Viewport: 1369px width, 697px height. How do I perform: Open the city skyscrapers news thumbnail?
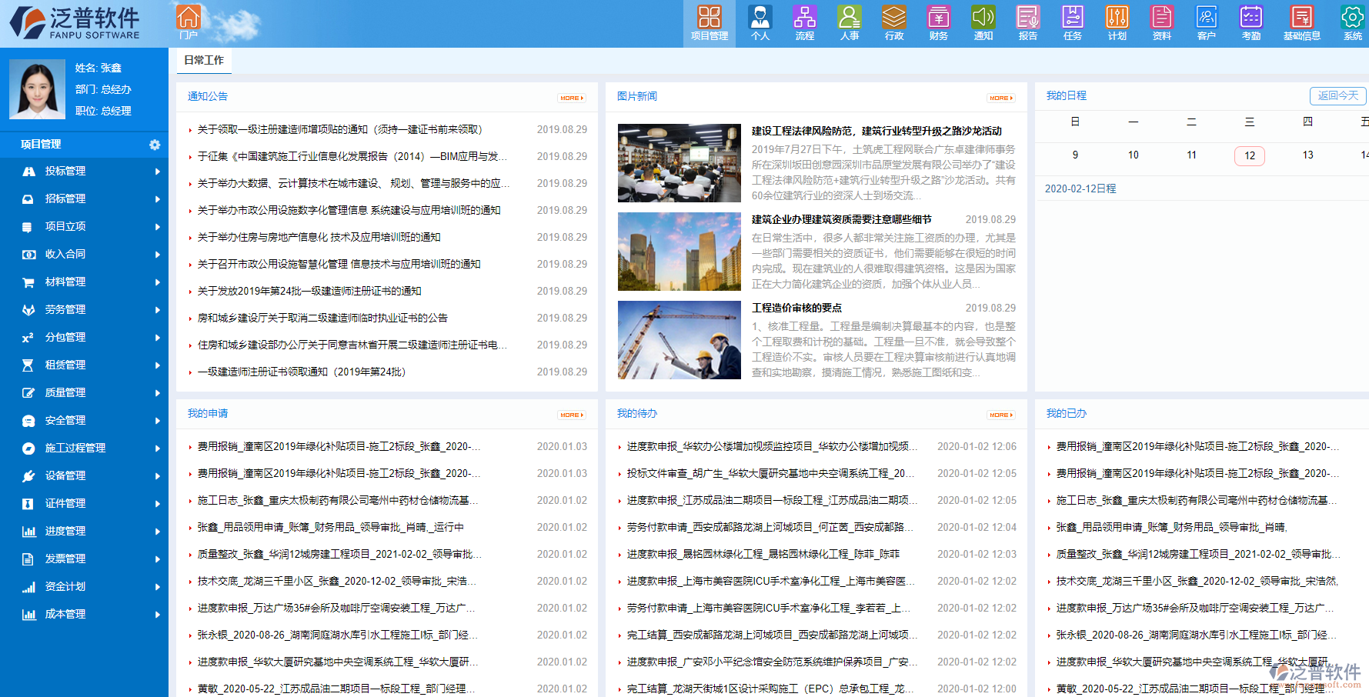tap(679, 252)
